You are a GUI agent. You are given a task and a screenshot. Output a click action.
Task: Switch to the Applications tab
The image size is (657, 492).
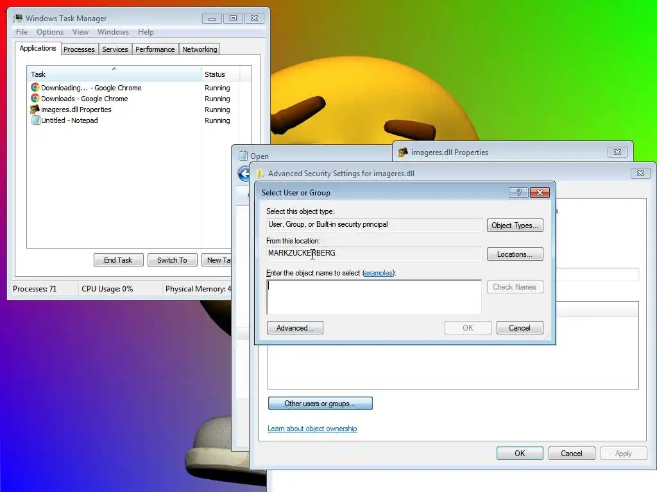click(x=38, y=48)
